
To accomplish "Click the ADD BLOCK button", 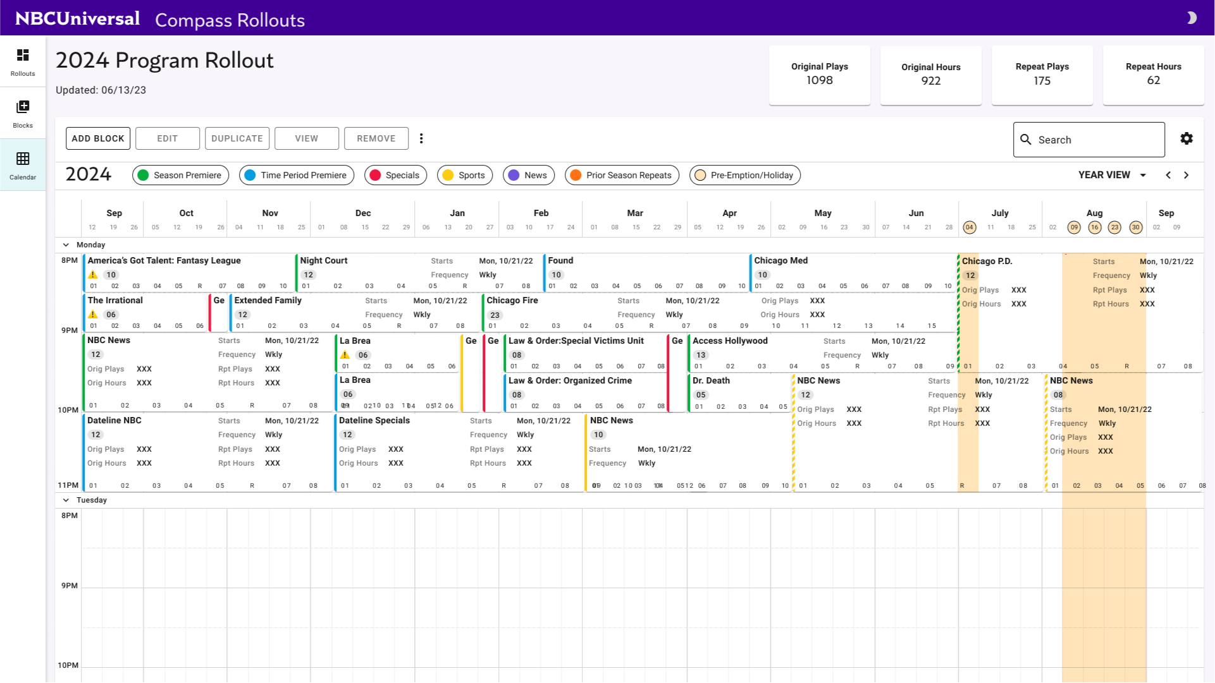I will click(x=98, y=138).
